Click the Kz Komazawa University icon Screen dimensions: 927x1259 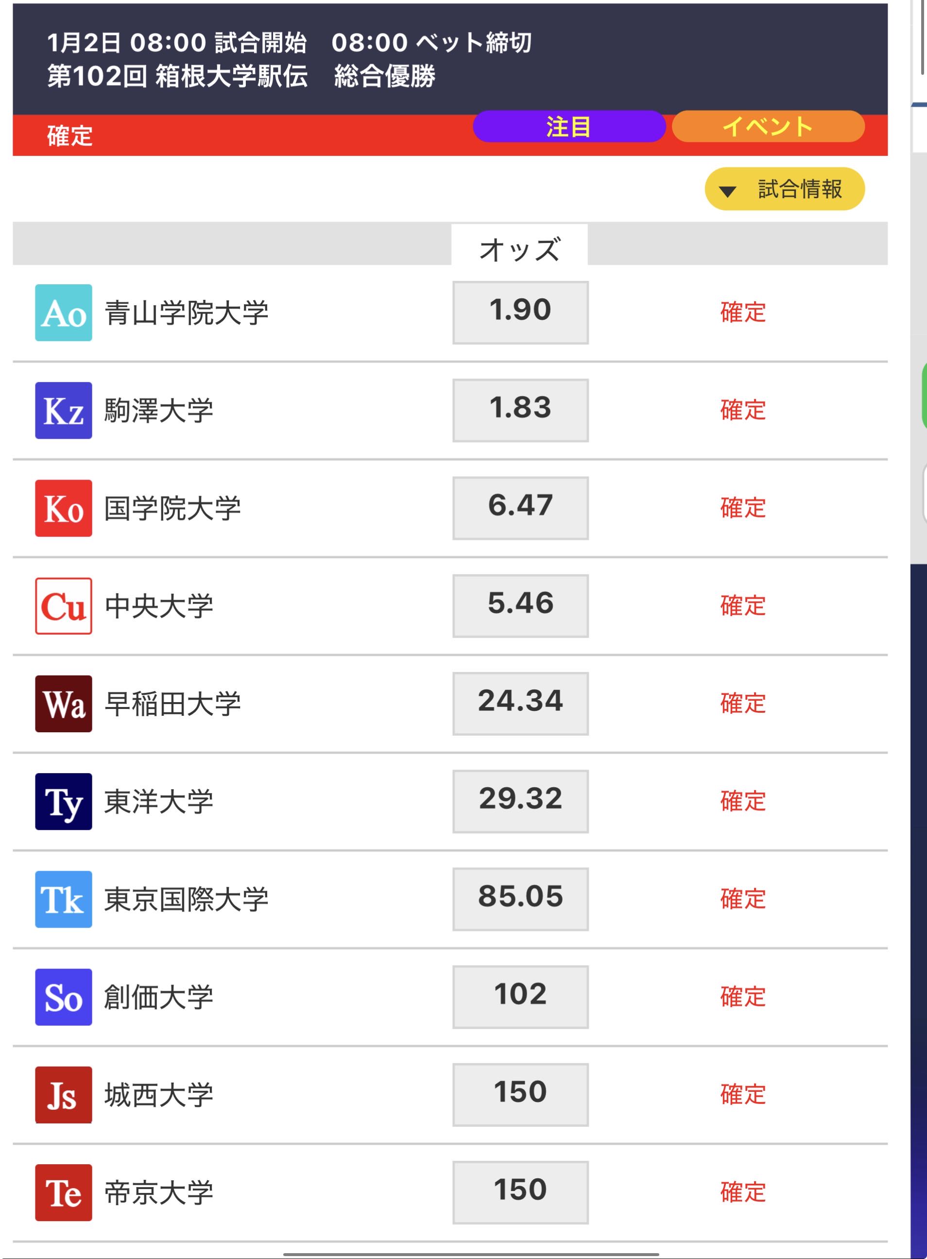(x=64, y=410)
